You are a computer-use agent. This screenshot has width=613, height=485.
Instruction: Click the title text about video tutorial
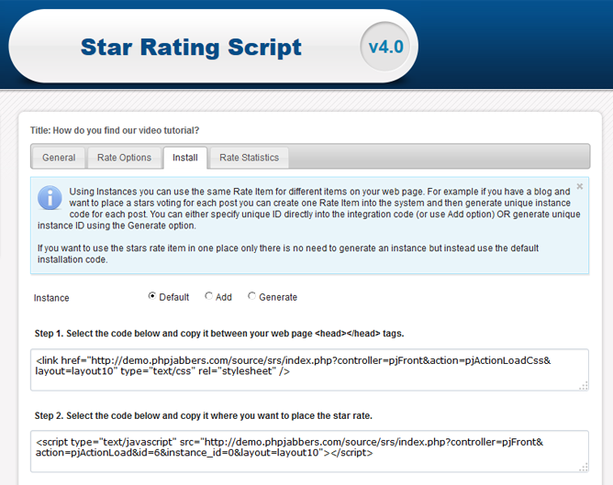tap(115, 130)
